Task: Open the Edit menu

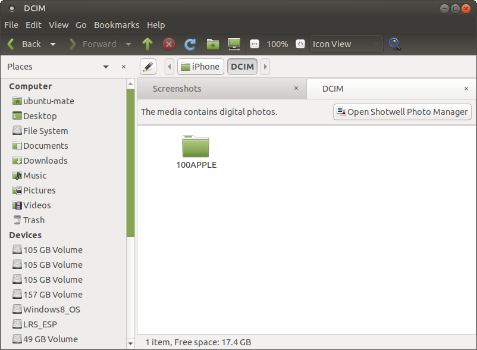Action: (x=33, y=25)
